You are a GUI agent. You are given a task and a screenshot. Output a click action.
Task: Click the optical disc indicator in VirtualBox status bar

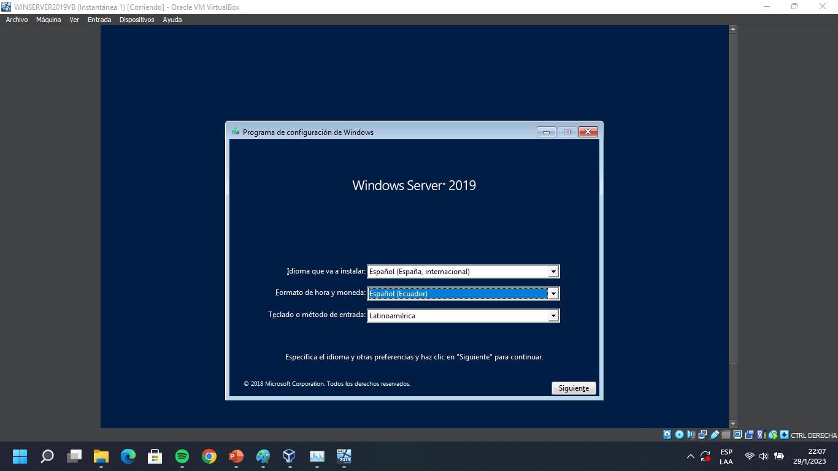[679, 435]
